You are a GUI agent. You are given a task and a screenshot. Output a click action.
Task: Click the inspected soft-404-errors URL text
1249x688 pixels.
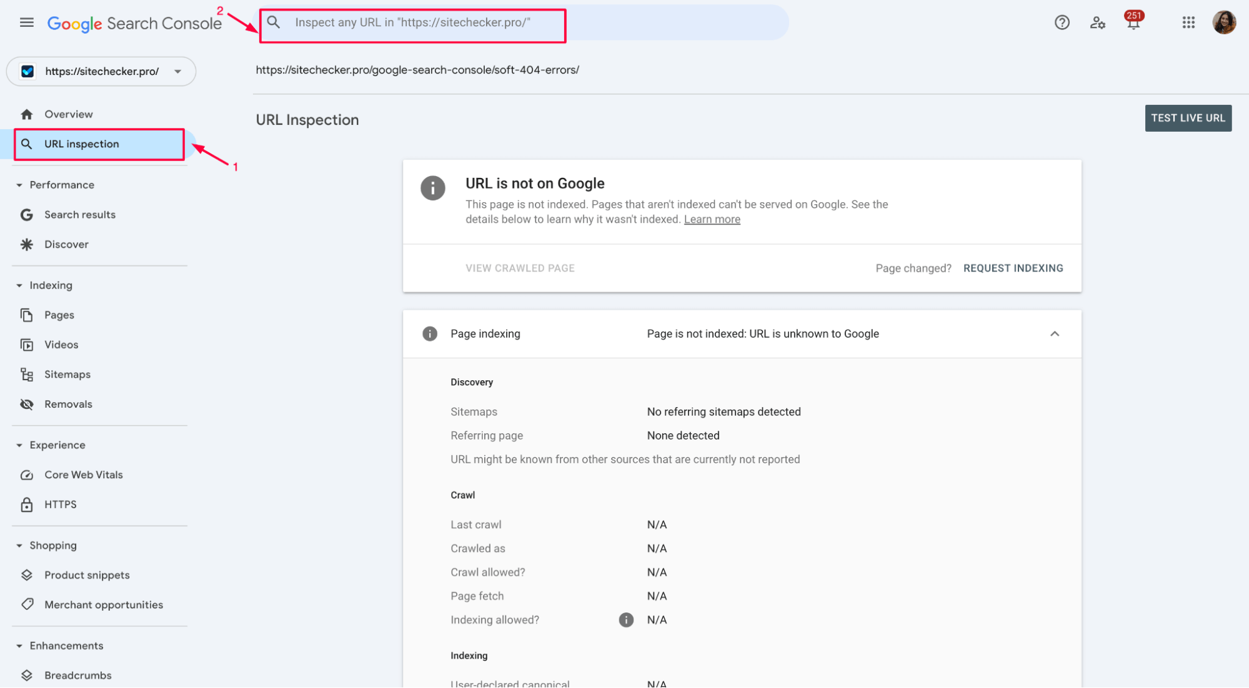tap(417, 70)
